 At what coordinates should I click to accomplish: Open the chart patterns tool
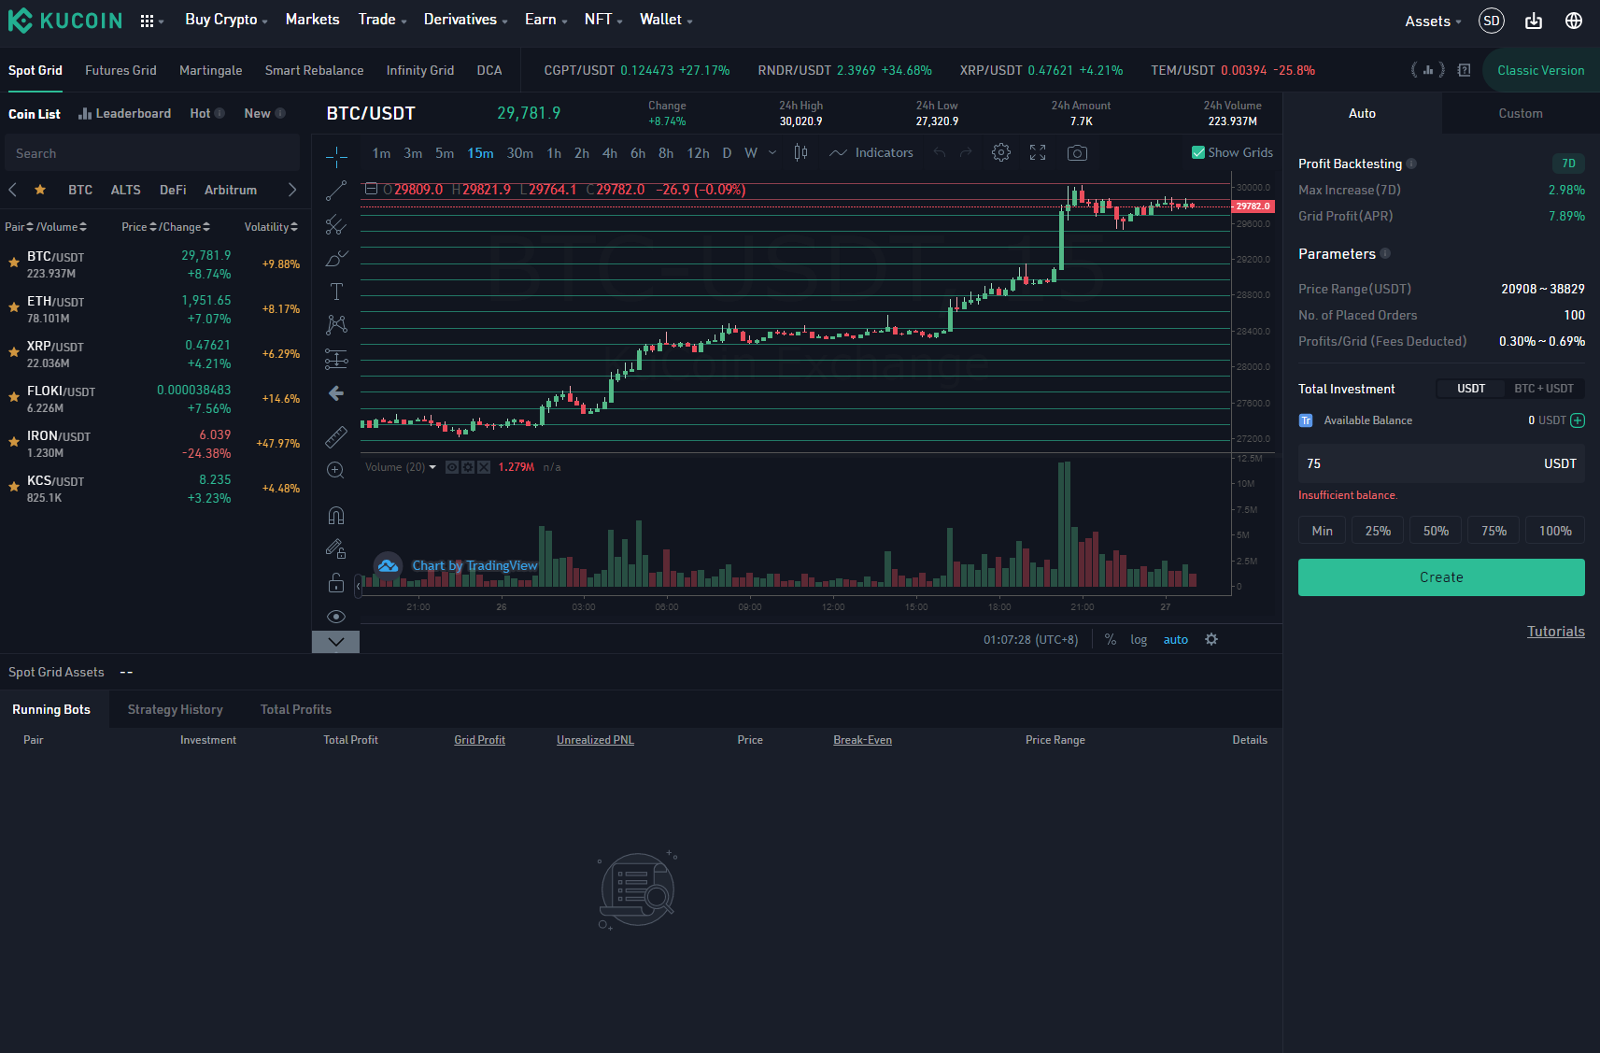[336, 324]
